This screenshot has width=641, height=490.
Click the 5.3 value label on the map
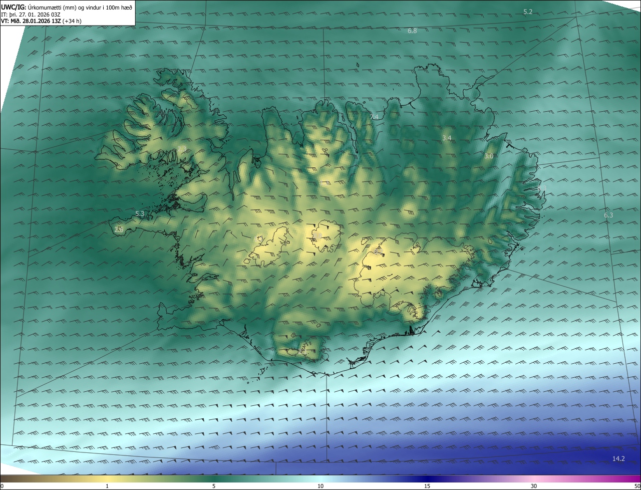(x=140, y=214)
